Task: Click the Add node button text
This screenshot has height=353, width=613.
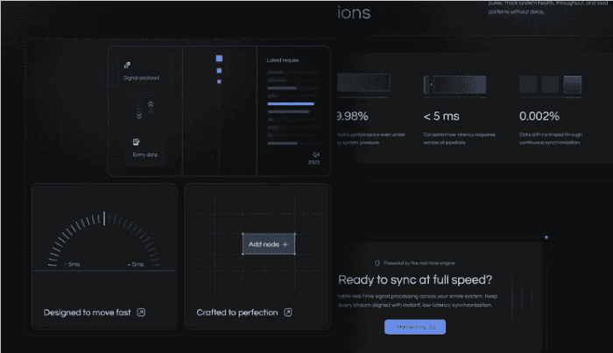Action: pos(264,244)
